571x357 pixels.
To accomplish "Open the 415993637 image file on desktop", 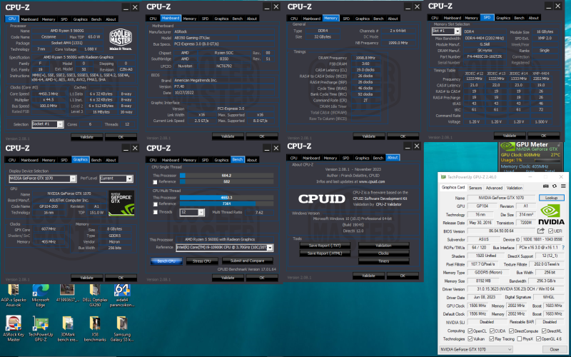I will [x=68, y=293].
